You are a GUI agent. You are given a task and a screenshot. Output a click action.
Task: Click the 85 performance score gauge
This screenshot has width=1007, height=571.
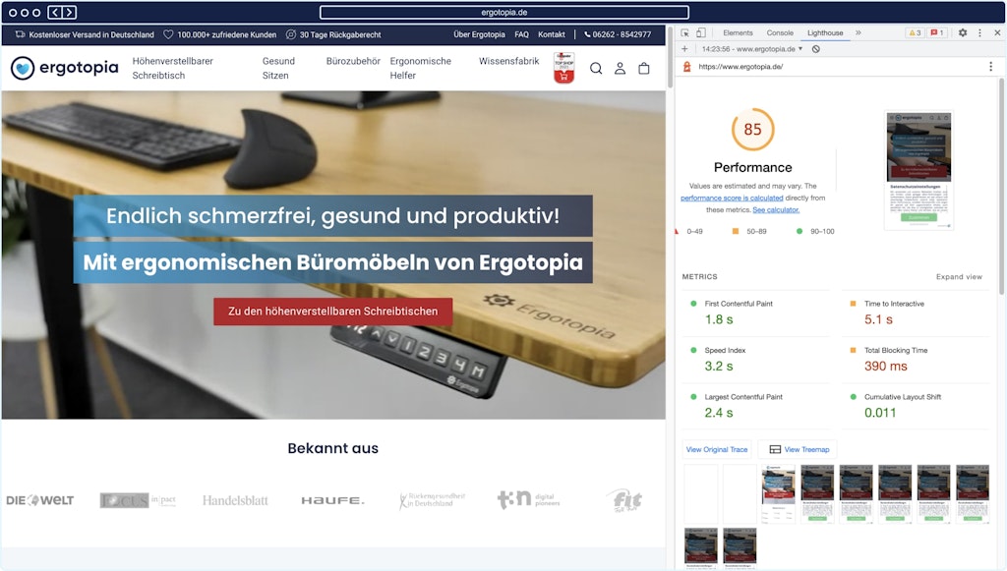752,129
